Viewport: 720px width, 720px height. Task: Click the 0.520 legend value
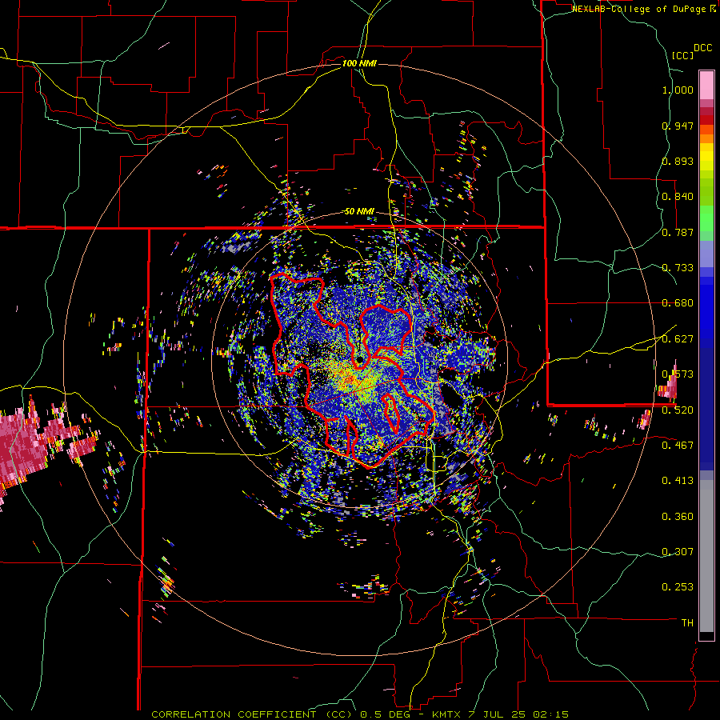coord(678,410)
